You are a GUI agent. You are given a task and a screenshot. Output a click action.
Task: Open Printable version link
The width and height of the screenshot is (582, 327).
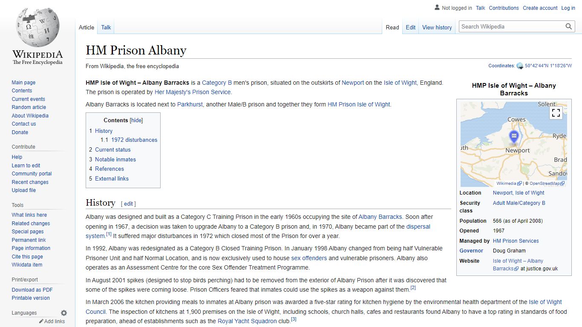(31, 298)
